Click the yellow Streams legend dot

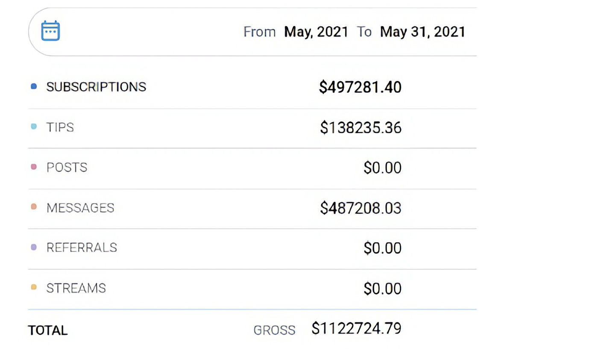point(34,287)
